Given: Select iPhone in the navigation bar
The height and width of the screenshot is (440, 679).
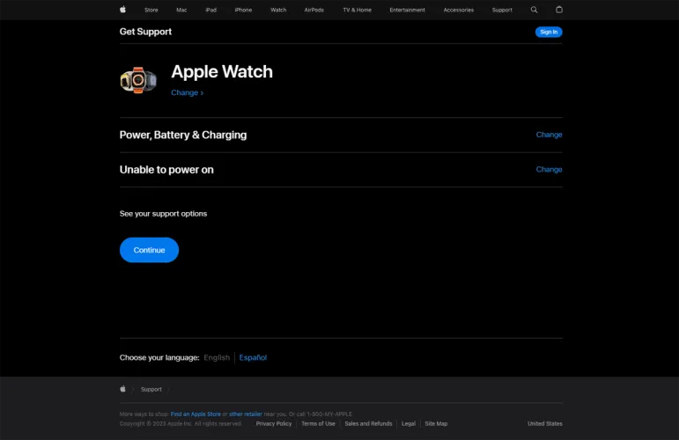Looking at the screenshot, I should pyautogui.click(x=243, y=10).
